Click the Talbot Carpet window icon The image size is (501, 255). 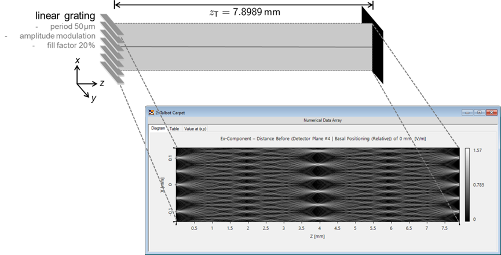pyautogui.click(x=151, y=113)
